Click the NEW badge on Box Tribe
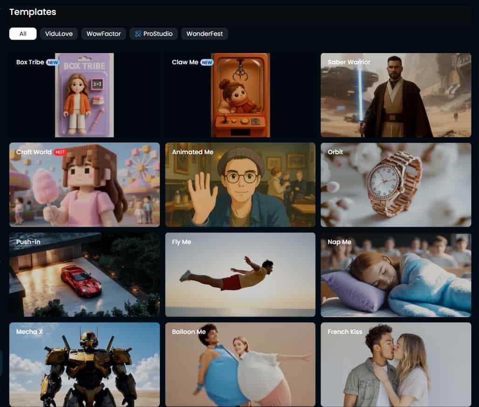Screen dimensions: 479x407 click(53, 62)
